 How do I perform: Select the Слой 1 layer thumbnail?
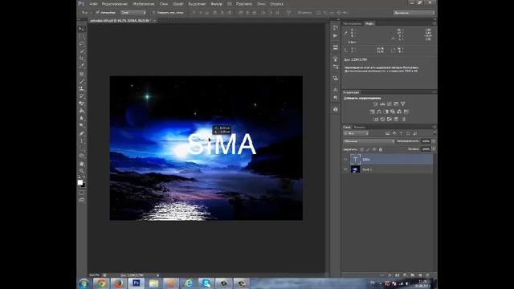pyautogui.click(x=355, y=169)
